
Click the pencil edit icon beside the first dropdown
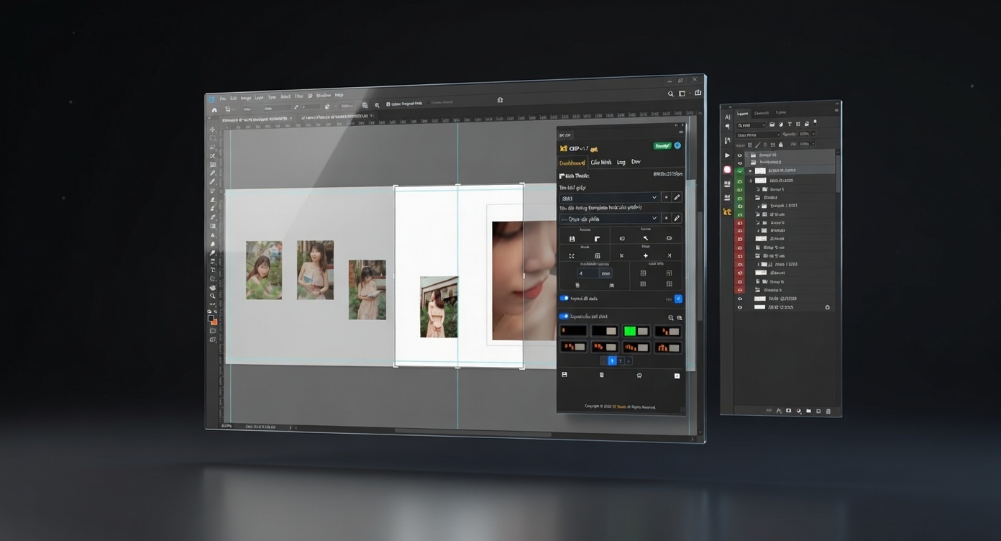coord(677,197)
